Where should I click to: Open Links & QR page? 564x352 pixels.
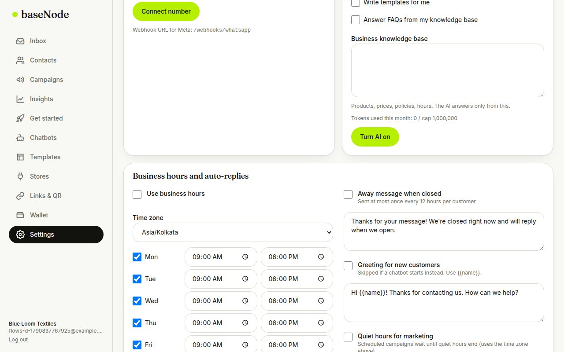pyautogui.click(x=56, y=196)
